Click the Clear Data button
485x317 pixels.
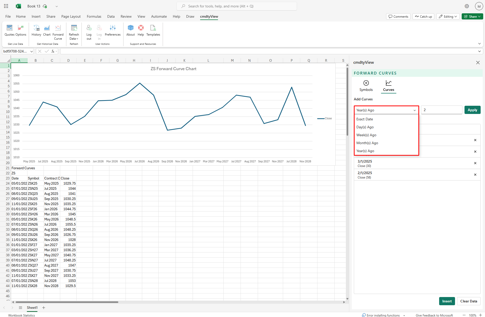[x=469, y=301]
